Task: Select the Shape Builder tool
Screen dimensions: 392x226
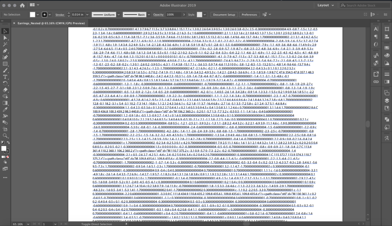Action: (x=5, y=96)
